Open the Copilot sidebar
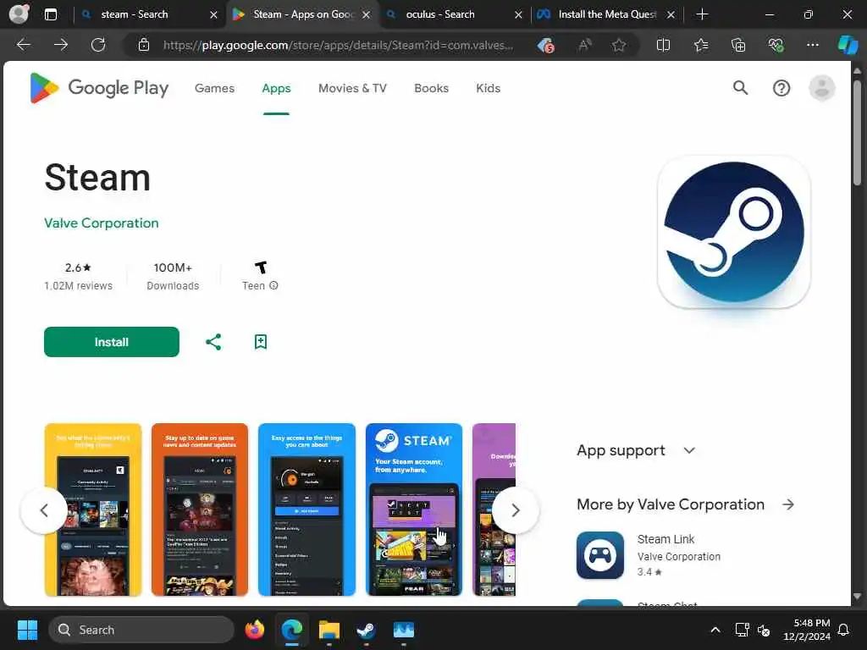Viewport: 867px width, 650px height. [848, 45]
